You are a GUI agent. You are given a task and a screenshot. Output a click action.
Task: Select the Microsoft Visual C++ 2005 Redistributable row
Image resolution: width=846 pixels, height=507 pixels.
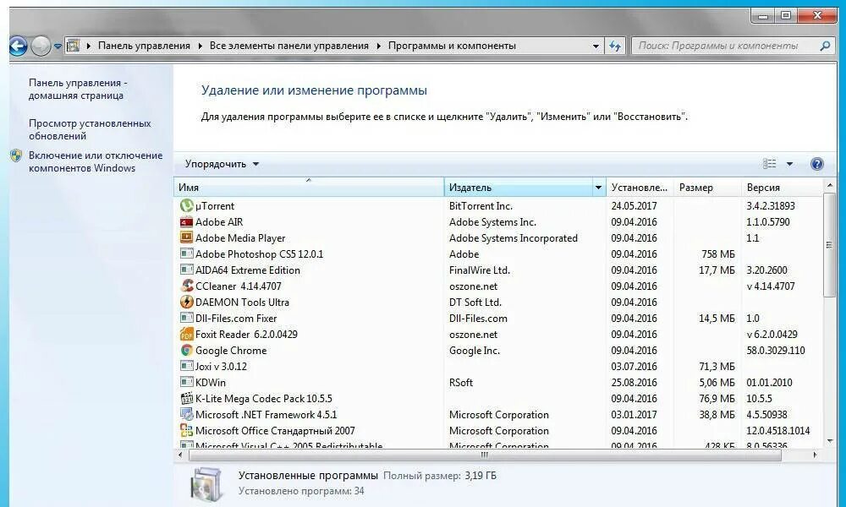click(498, 445)
